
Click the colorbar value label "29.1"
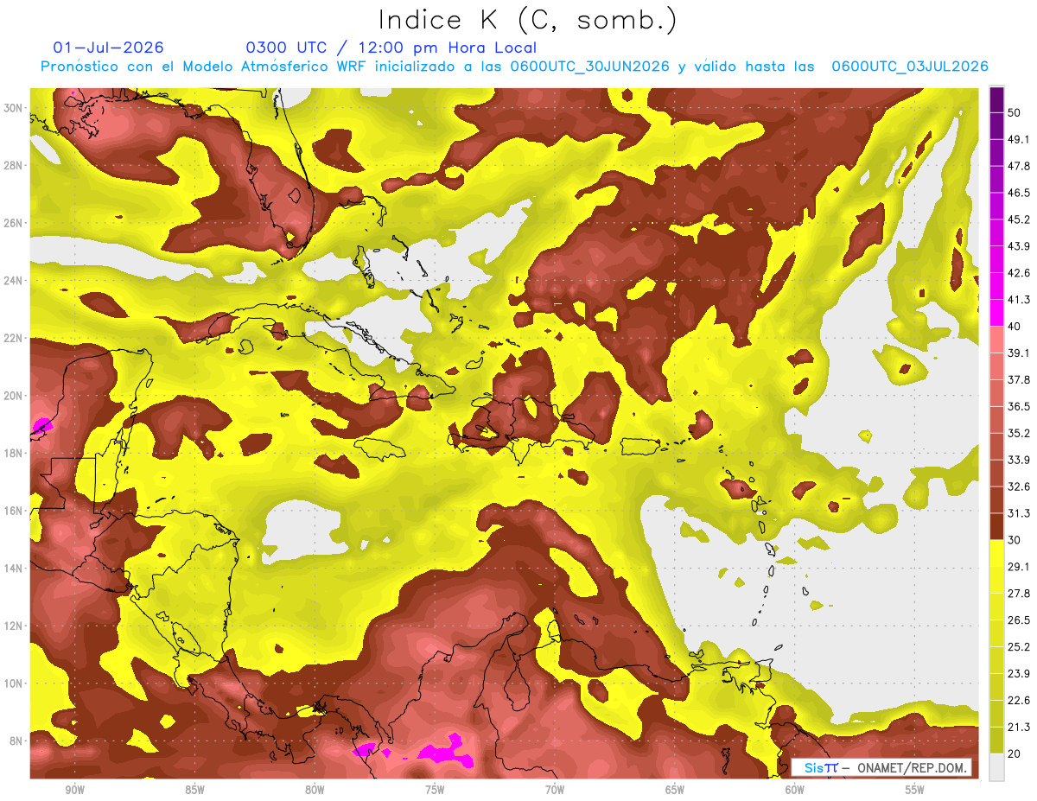click(1018, 566)
